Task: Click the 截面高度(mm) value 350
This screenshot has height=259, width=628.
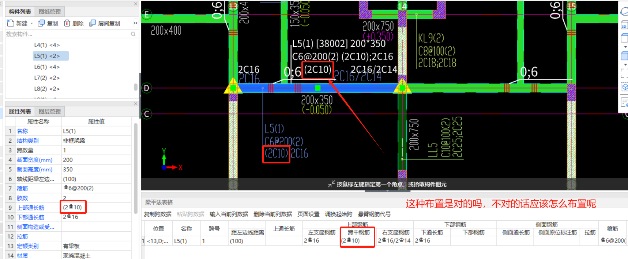Action: (x=96, y=169)
